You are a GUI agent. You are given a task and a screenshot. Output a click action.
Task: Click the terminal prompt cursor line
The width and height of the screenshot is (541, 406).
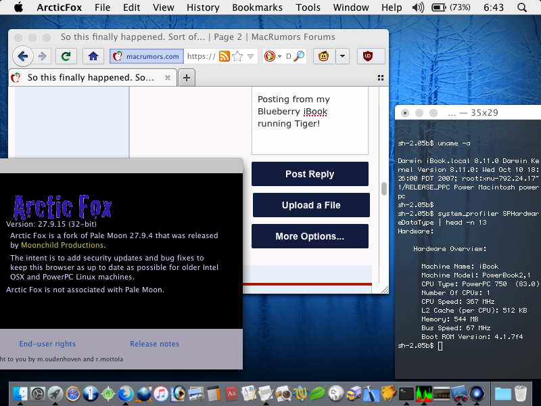(x=420, y=346)
